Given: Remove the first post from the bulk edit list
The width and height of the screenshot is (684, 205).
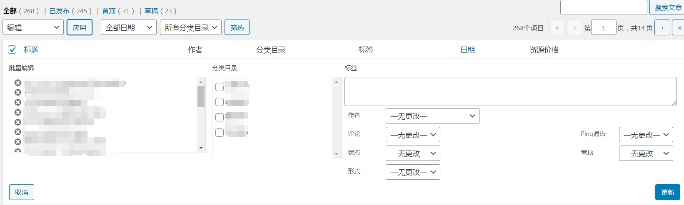Looking at the screenshot, I should pyautogui.click(x=18, y=83).
